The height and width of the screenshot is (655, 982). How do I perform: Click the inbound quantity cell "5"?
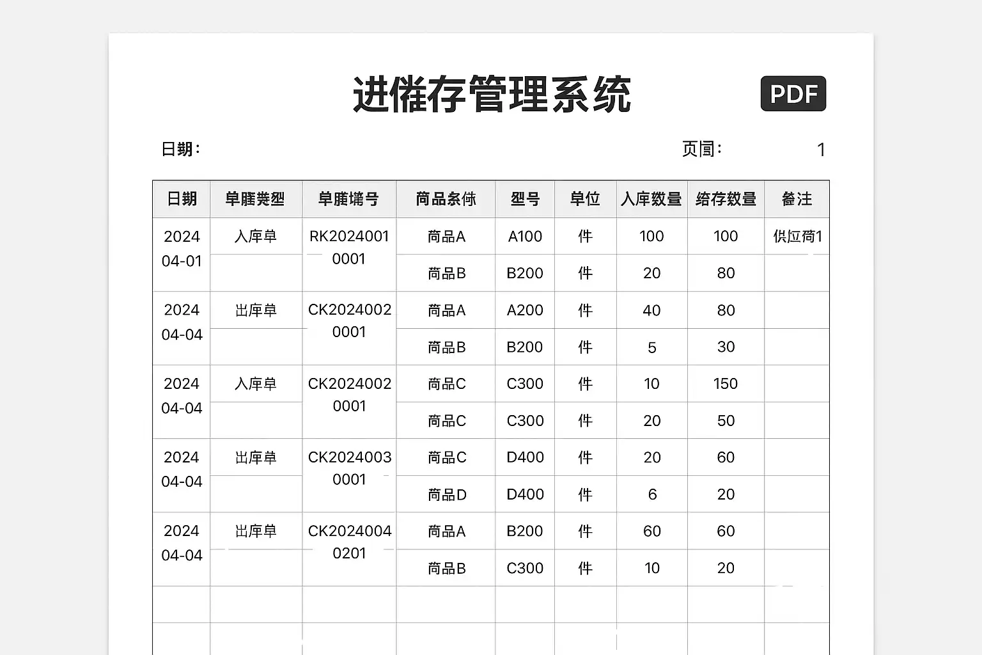coord(651,347)
